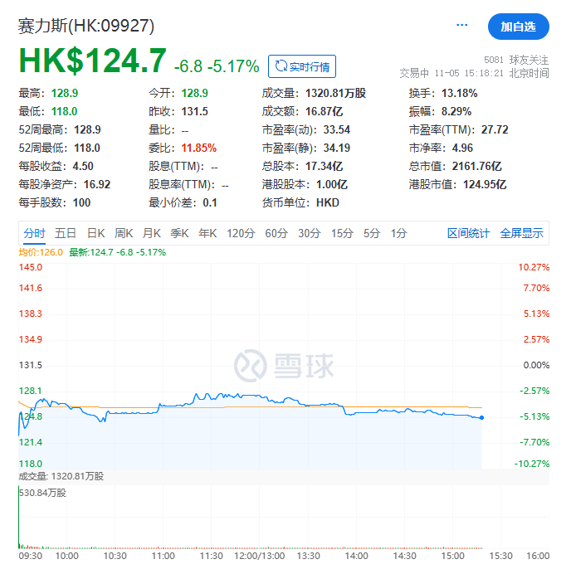Click the three-dot more options icon

[x=462, y=26]
